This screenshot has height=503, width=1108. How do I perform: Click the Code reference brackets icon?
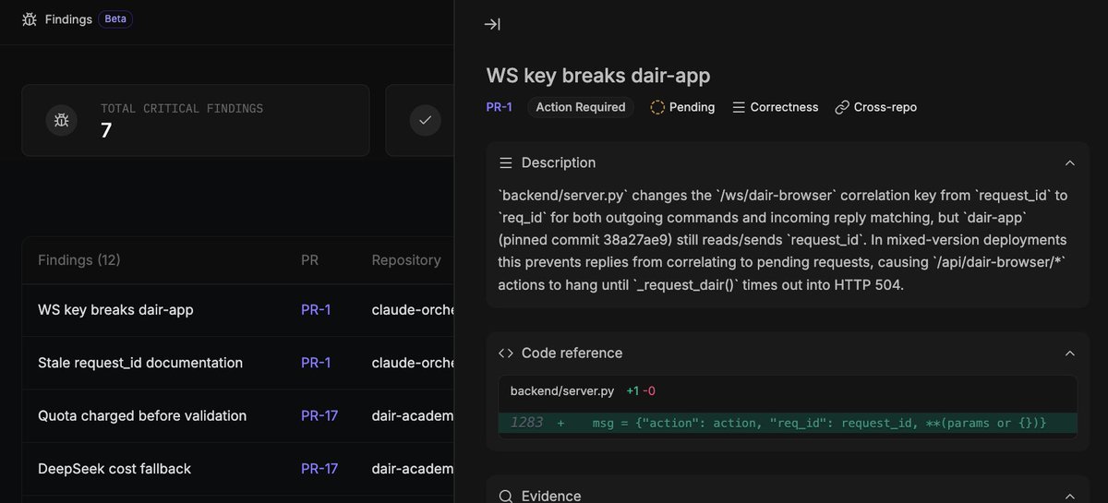coord(505,353)
